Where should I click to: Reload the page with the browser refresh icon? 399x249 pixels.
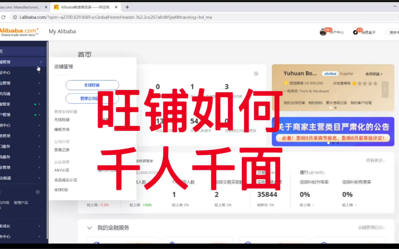tap(3, 17)
